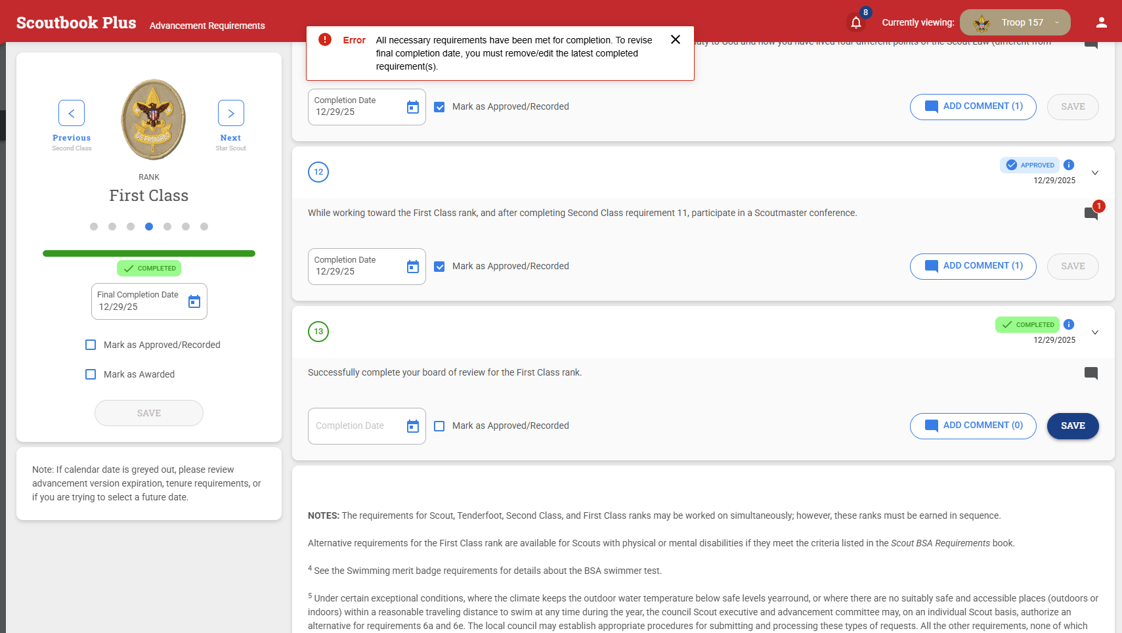Open the calendar picker dated 12/29/25 above requirement 12
The width and height of the screenshot is (1122, 633).
[413, 107]
